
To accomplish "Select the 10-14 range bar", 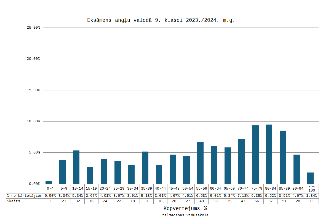I will click(x=76, y=167).
